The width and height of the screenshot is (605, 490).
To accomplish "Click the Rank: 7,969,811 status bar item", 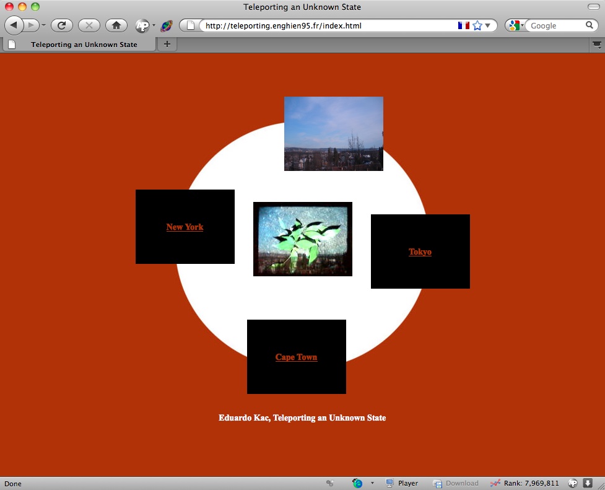I will 524,483.
